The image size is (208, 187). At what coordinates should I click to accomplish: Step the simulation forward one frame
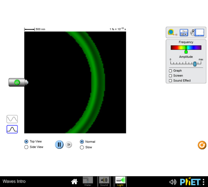69,145
